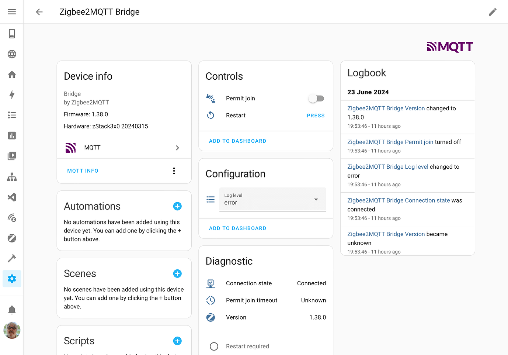Viewport: 508px width, 355px height.
Task: Open the Settings gear icon
Action: tap(12, 279)
